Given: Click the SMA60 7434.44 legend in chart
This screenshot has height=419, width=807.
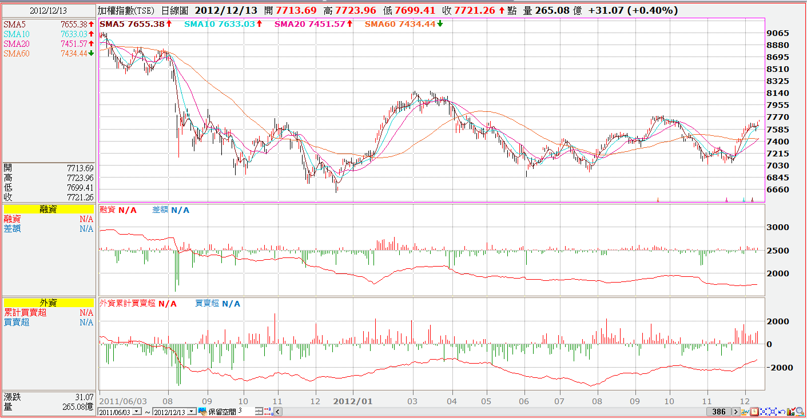Looking at the screenshot, I should click(404, 24).
